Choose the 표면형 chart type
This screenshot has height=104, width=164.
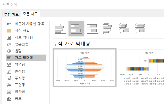(26, 85)
